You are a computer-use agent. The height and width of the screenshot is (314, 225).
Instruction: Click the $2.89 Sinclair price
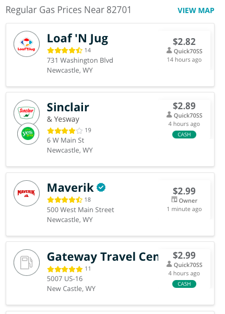pos(184,106)
